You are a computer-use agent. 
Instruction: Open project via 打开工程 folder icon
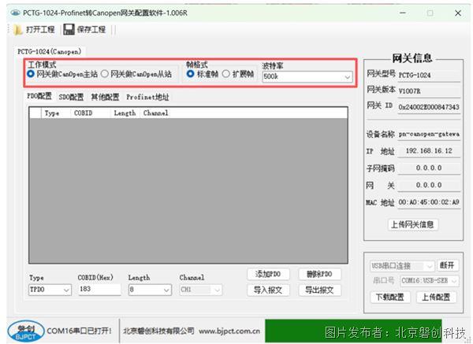(x=18, y=30)
